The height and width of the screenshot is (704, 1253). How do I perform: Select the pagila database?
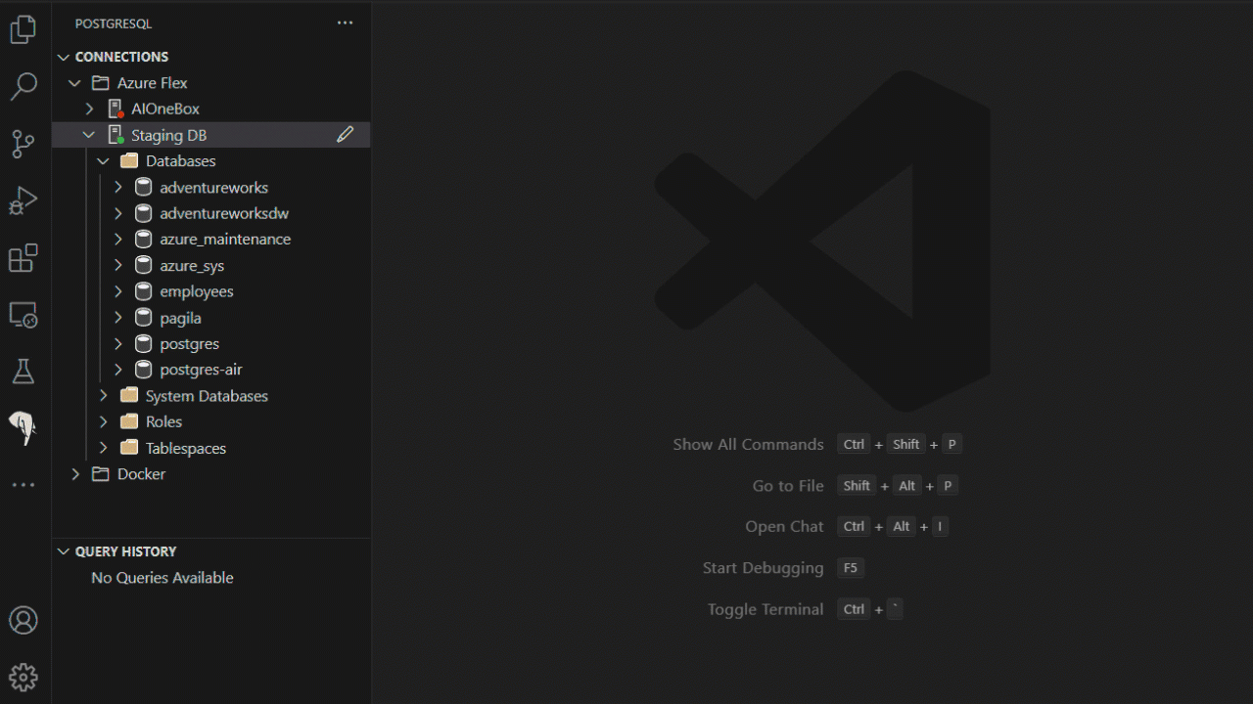180,318
